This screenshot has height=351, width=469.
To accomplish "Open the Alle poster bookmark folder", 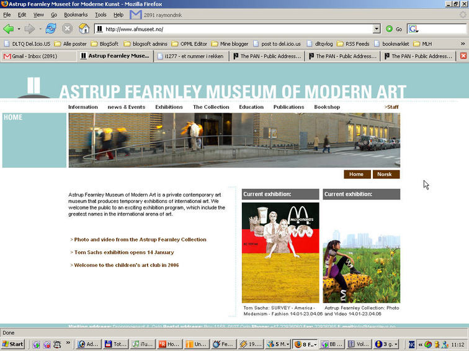I will [71, 44].
